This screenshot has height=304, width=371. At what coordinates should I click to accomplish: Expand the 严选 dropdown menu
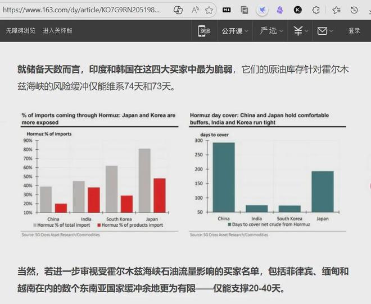272,31
